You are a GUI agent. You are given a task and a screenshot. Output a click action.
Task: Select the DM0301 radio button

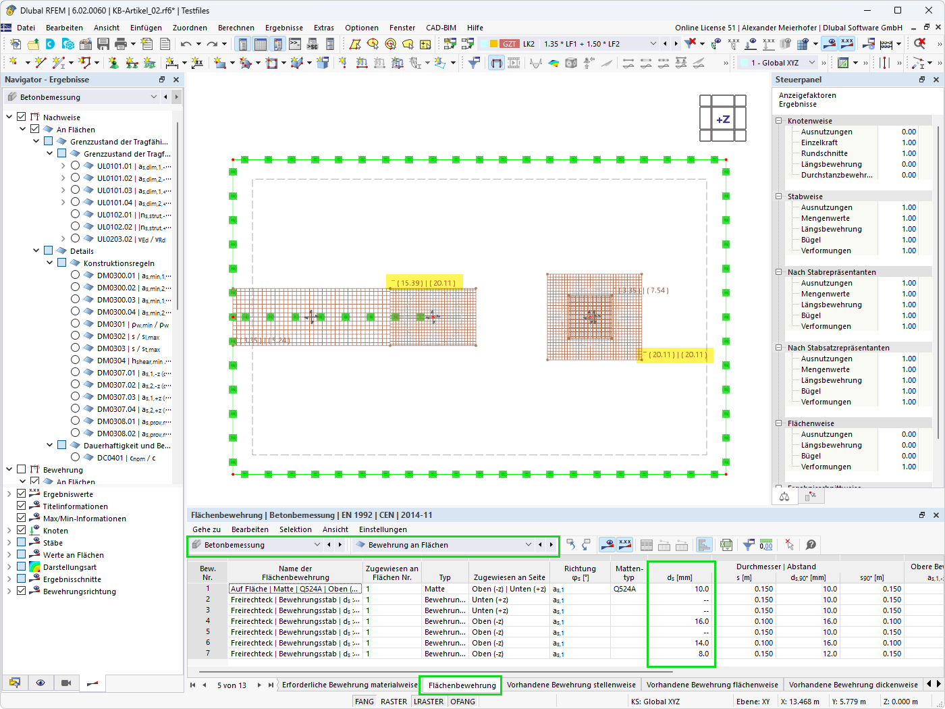point(75,323)
